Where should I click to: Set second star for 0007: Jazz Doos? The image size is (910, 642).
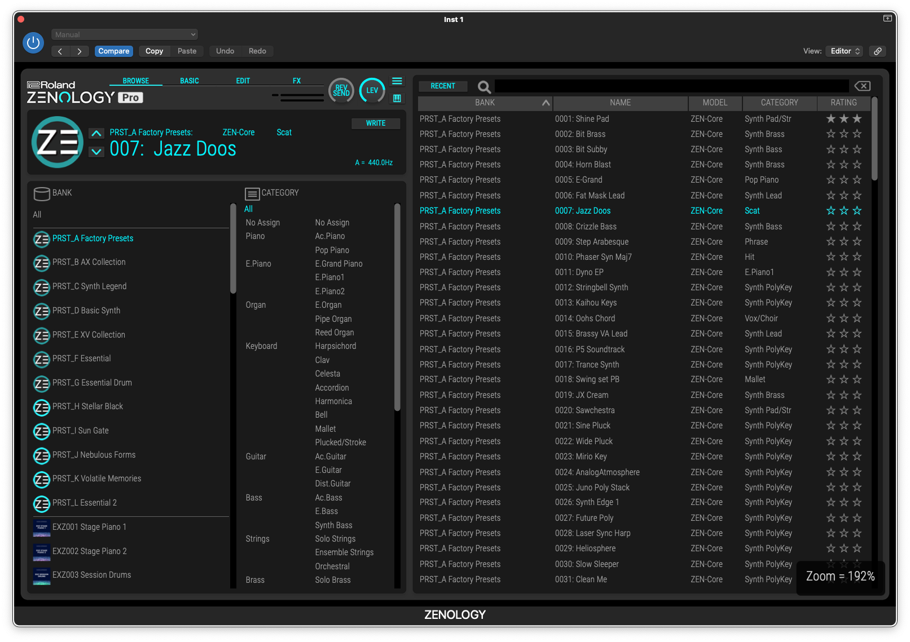pos(844,211)
